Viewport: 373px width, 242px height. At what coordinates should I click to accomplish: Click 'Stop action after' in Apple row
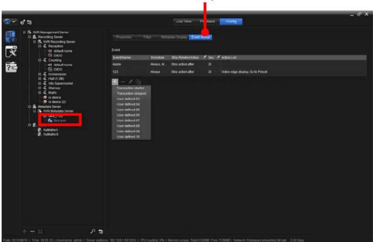point(183,64)
